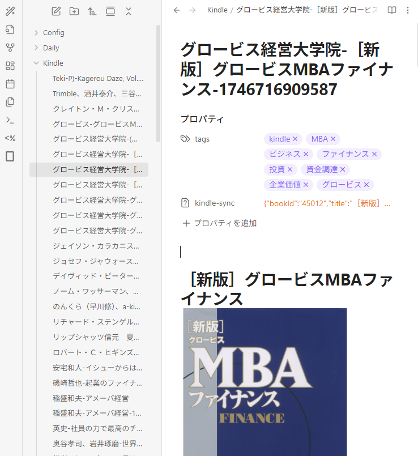Open the note's more options menu
This screenshot has height=456, width=418.
point(408,10)
